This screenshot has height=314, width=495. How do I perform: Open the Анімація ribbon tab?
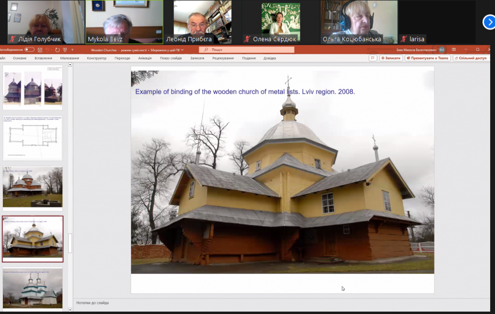[x=145, y=58]
